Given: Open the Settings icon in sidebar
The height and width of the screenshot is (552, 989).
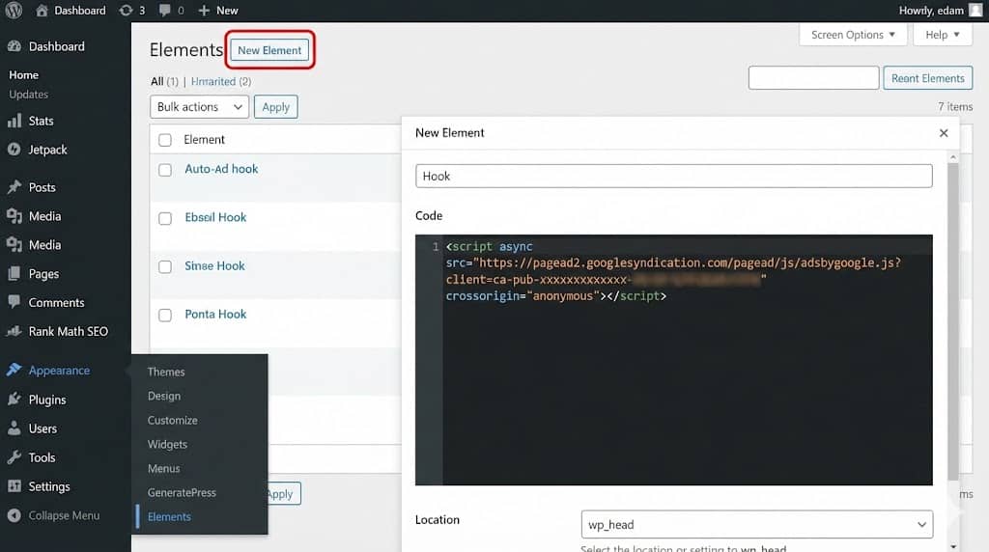Looking at the screenshot, I should [14, 485].
